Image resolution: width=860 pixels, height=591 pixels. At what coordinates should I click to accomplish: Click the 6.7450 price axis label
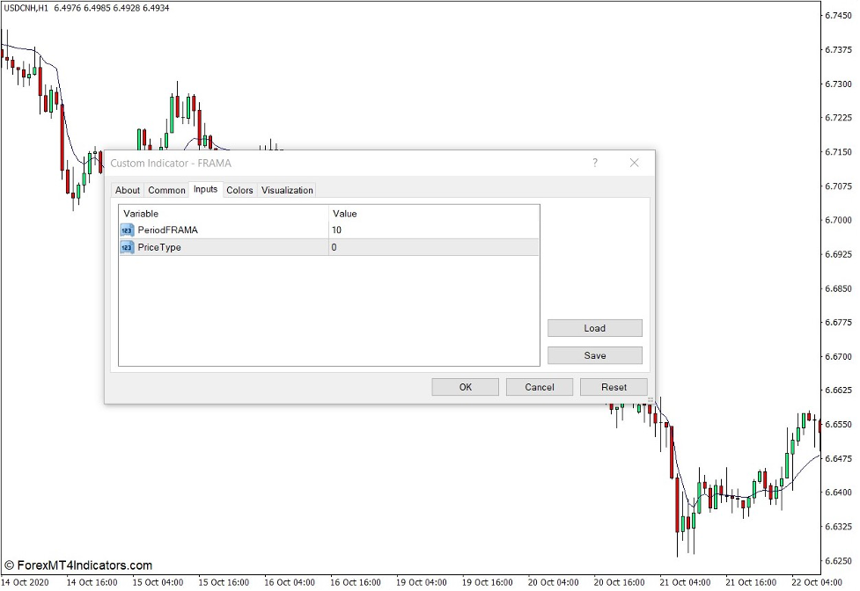[838, 15]
